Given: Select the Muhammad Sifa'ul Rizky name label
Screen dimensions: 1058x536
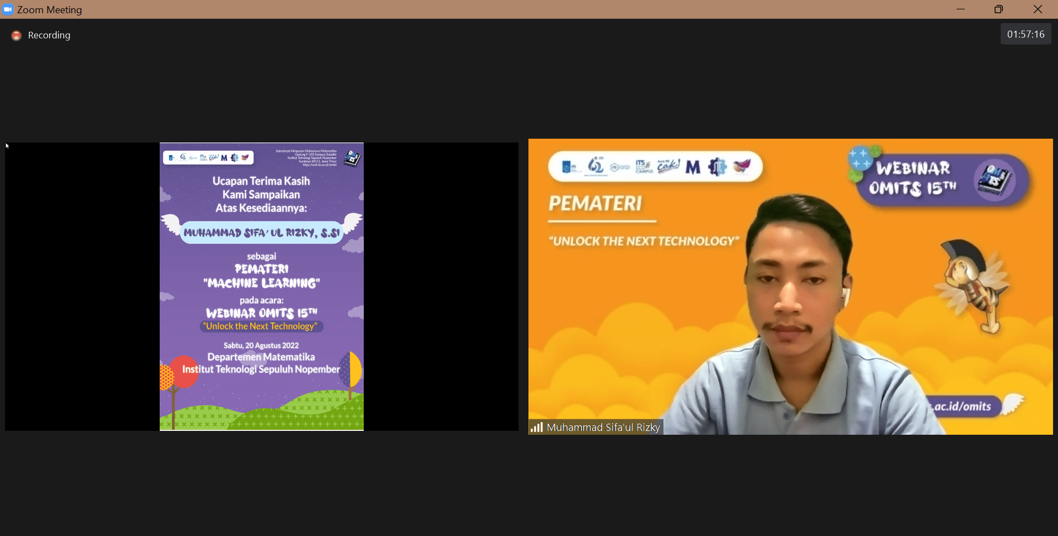Looking at the screenshot, I should coord(603,427).
